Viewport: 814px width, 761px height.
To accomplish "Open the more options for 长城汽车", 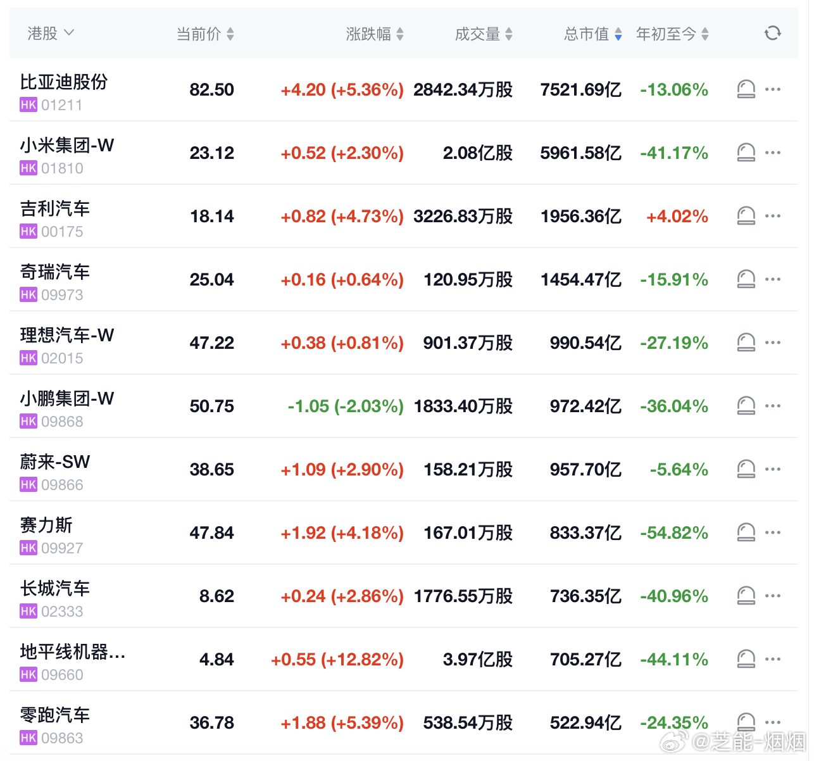I will (x=773, y=596).
